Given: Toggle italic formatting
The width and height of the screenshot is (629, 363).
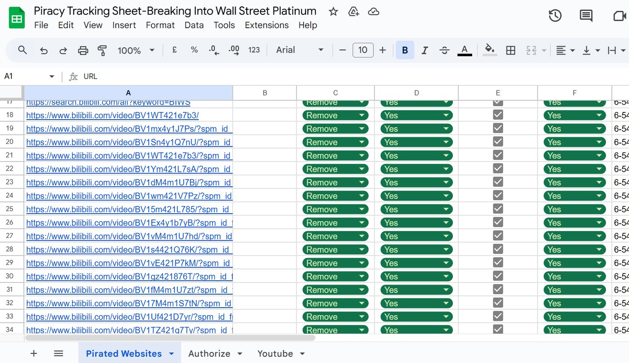Looking at the screenshot, I should [x=425, y=50].
